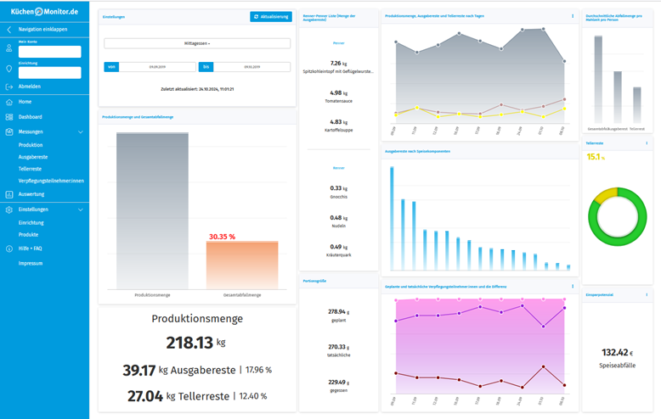Collapse navigation using the left chevron icon

coord(8,30)
